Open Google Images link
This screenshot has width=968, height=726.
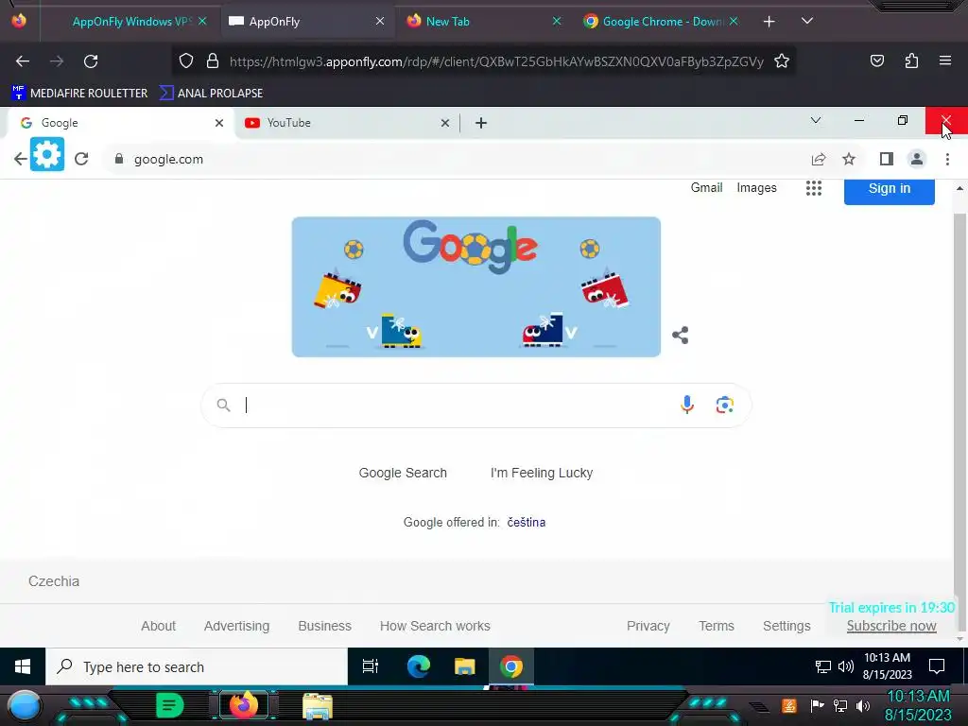756,188
